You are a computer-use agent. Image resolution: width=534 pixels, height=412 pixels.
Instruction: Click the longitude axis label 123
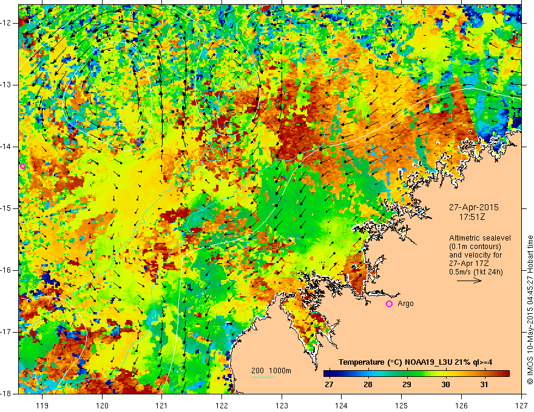point(282,405)
